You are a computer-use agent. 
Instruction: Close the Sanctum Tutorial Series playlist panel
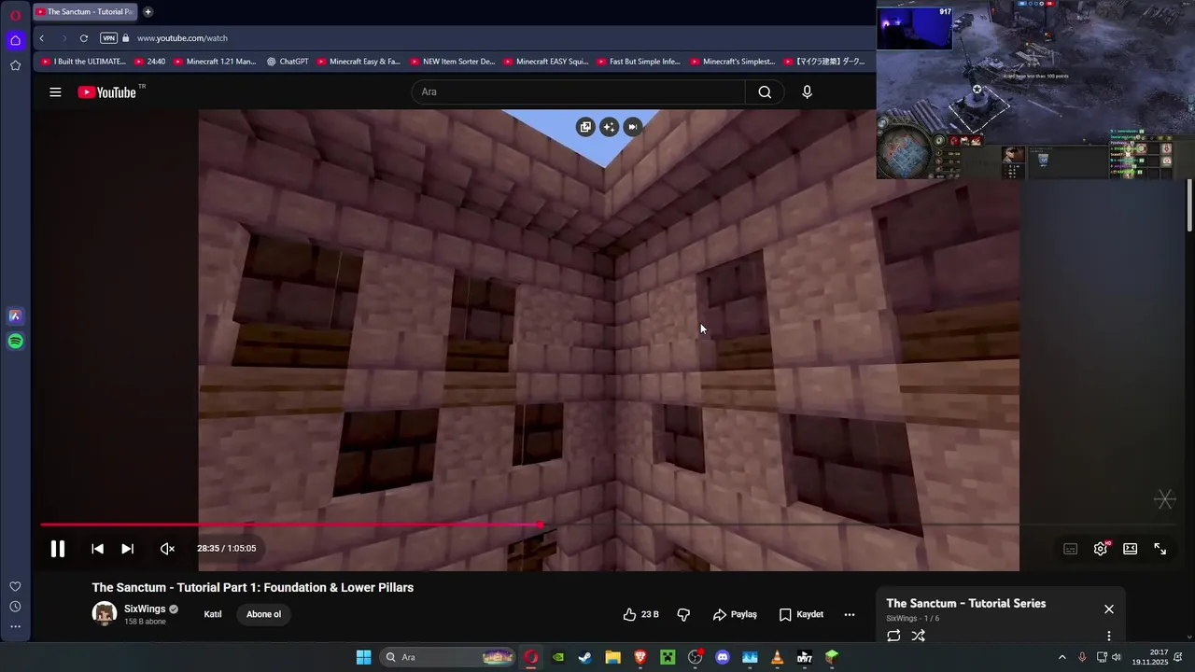click(1109, 609)
